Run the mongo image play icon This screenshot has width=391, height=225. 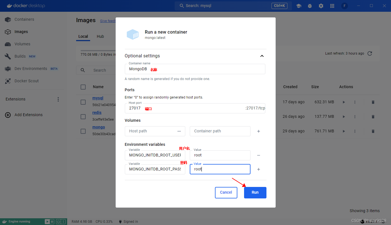pos(344,131)
